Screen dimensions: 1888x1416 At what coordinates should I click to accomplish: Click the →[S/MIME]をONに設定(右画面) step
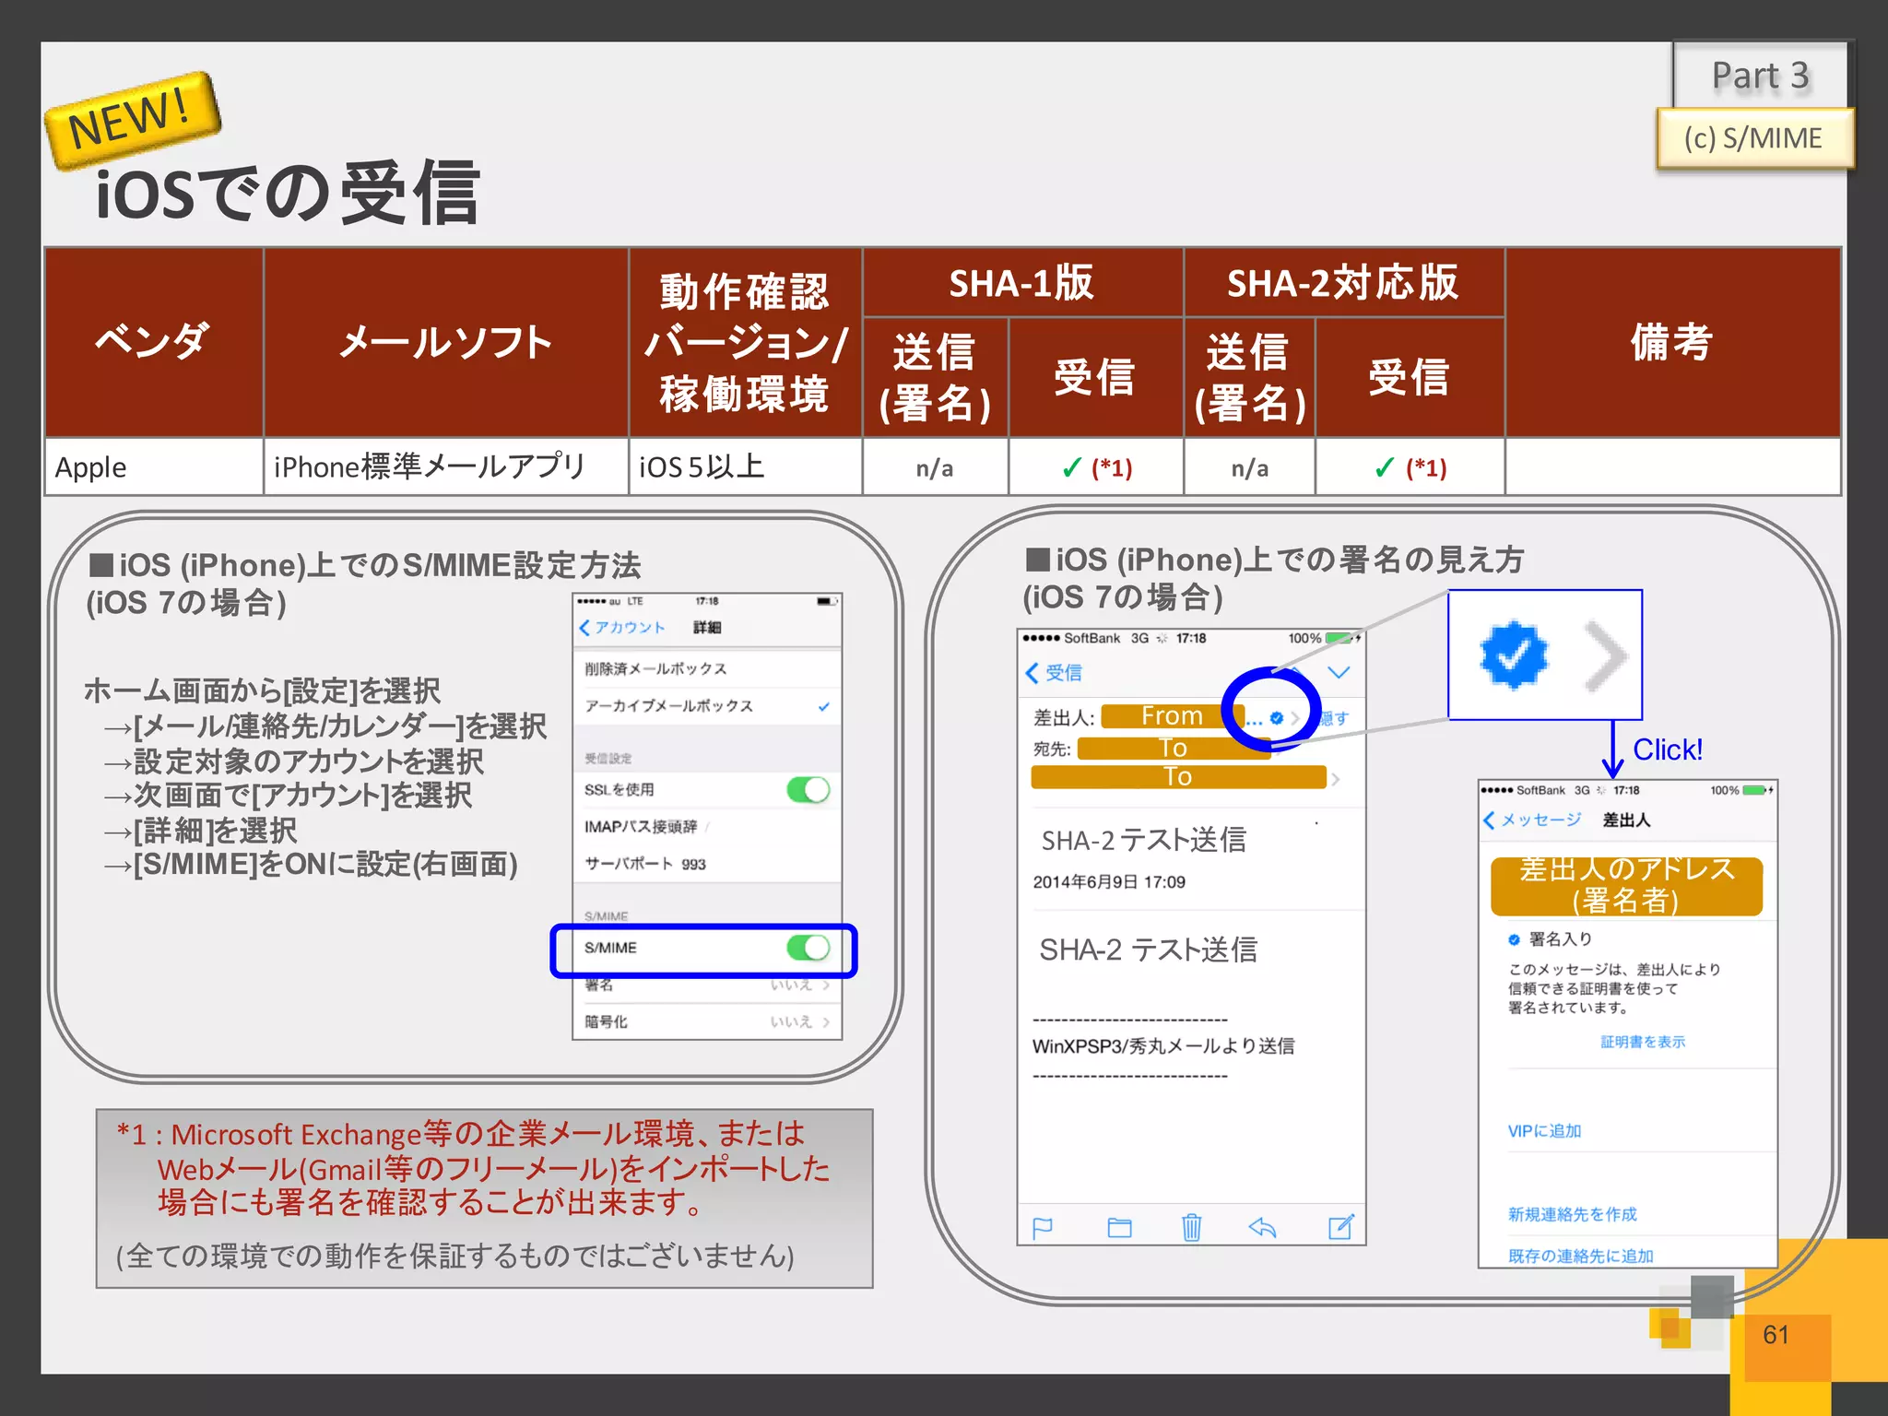click(x=310, y=865)
